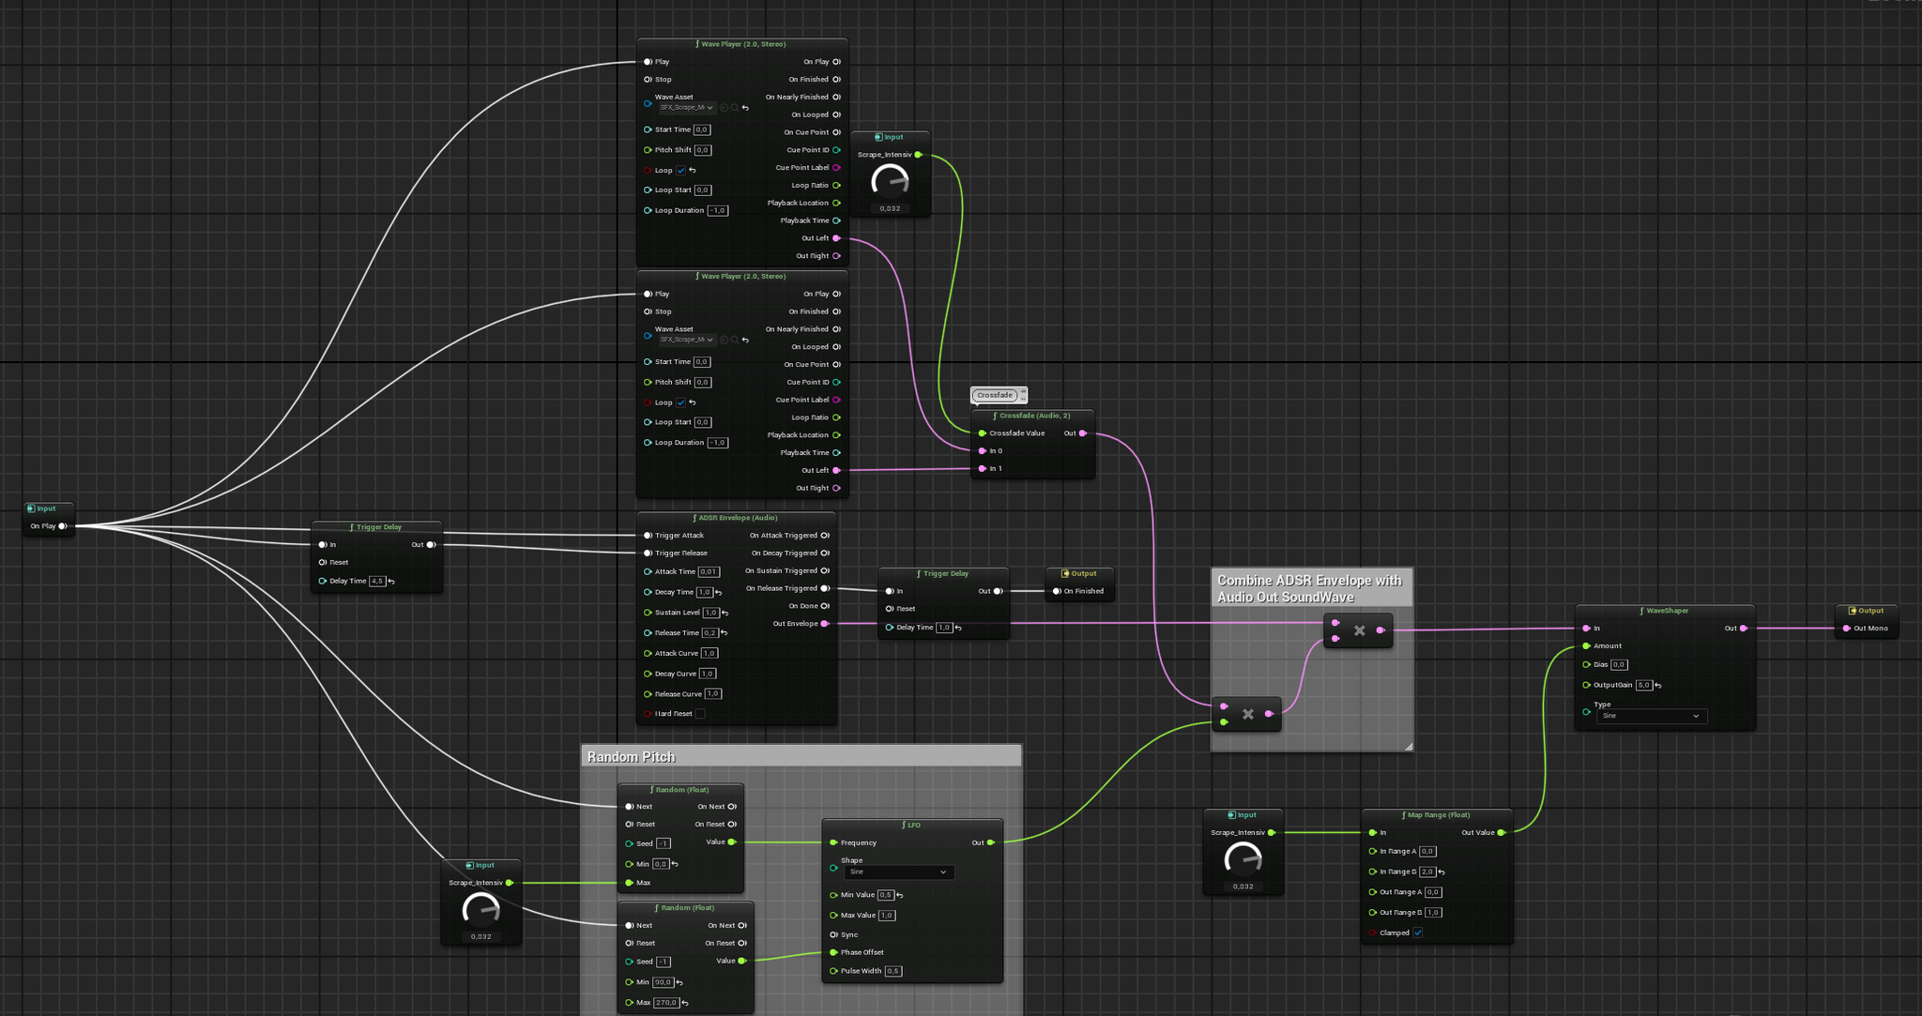The image size is (1922, 1016).
Task: Select the LFO node title
Action: click(x=911, y=826)
